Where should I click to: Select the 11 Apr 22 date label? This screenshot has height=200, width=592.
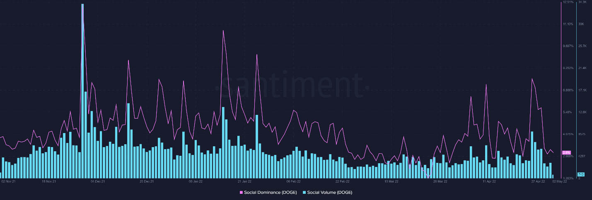(x=489, y=181)
